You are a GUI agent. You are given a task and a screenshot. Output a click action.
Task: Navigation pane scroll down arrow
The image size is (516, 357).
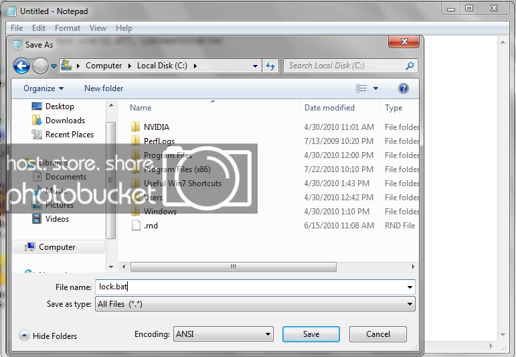tap(111, 267)
